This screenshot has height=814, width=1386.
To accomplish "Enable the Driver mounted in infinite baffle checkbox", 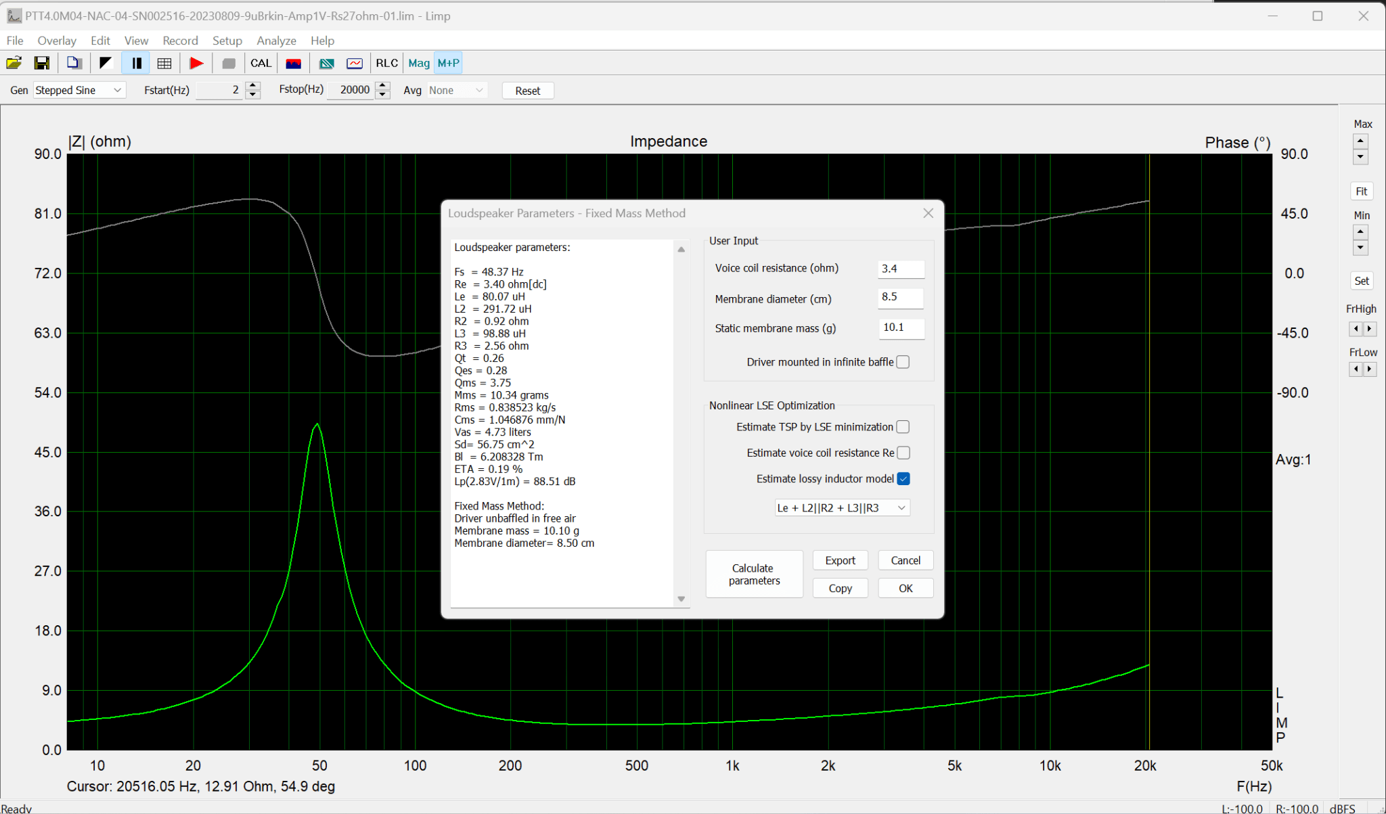I will click(x=903, y=362).
